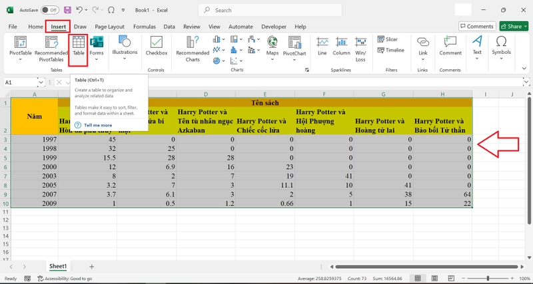Insert a waterfall or funnel chart
This screenshot has height=284, width=533.
point(254,39)
